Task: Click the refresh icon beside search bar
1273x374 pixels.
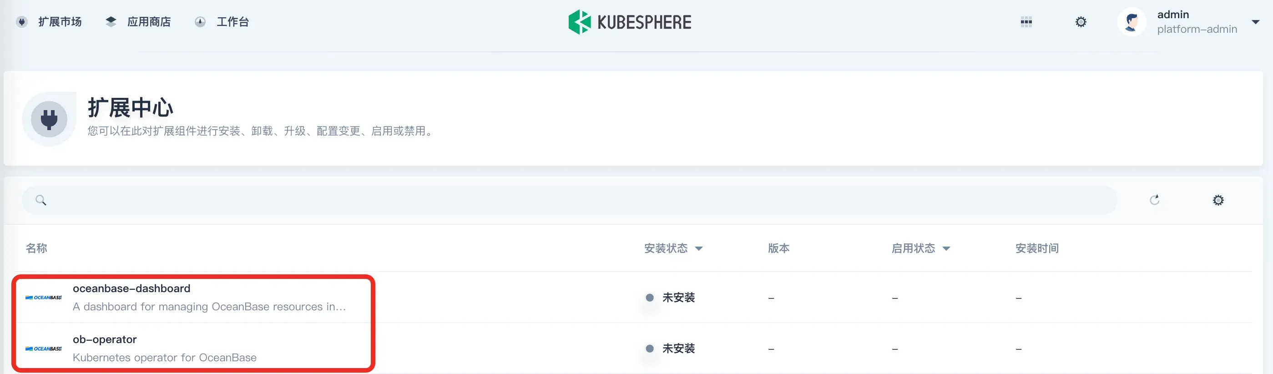Action: [x=1154, y=200]
